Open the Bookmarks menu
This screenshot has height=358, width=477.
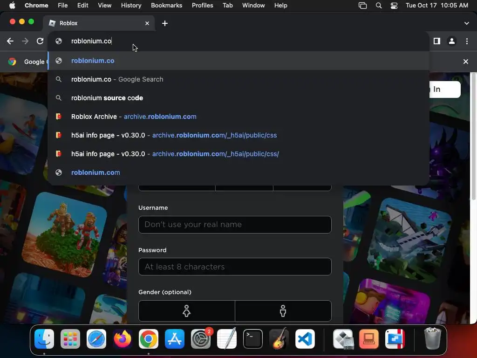(166, 6)
